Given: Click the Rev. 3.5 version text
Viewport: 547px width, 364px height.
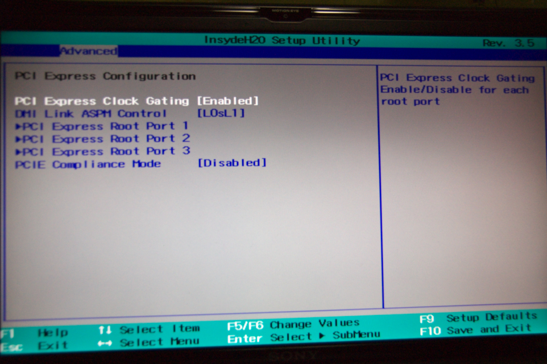Looking at the screenshot, I should pos(508,43).
